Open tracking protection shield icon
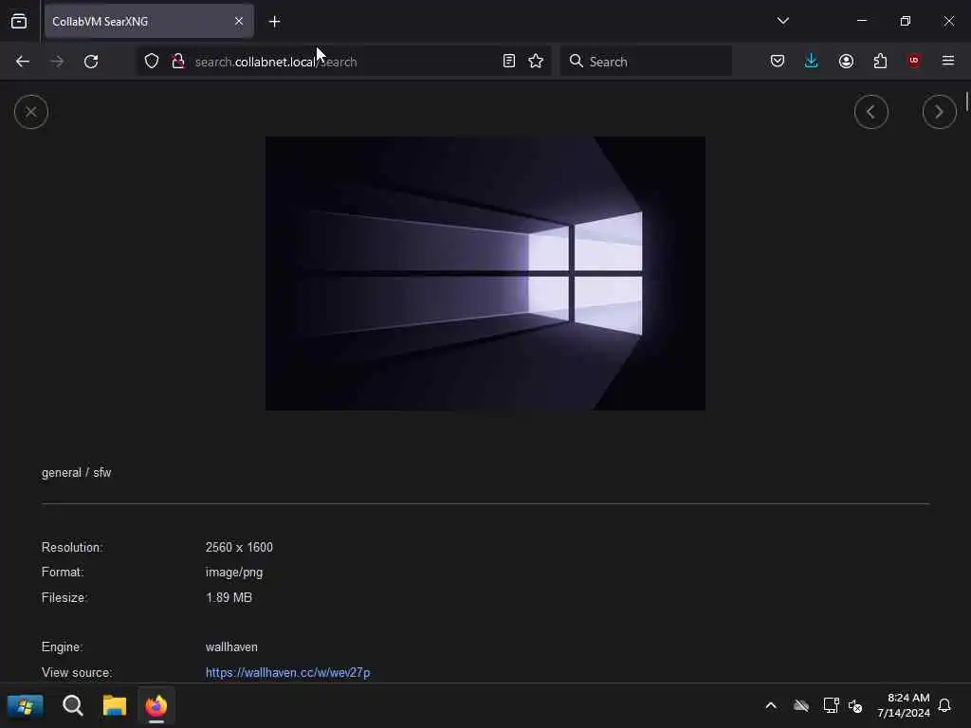Screen dimensions: 971x728 (x=152, y=62)
